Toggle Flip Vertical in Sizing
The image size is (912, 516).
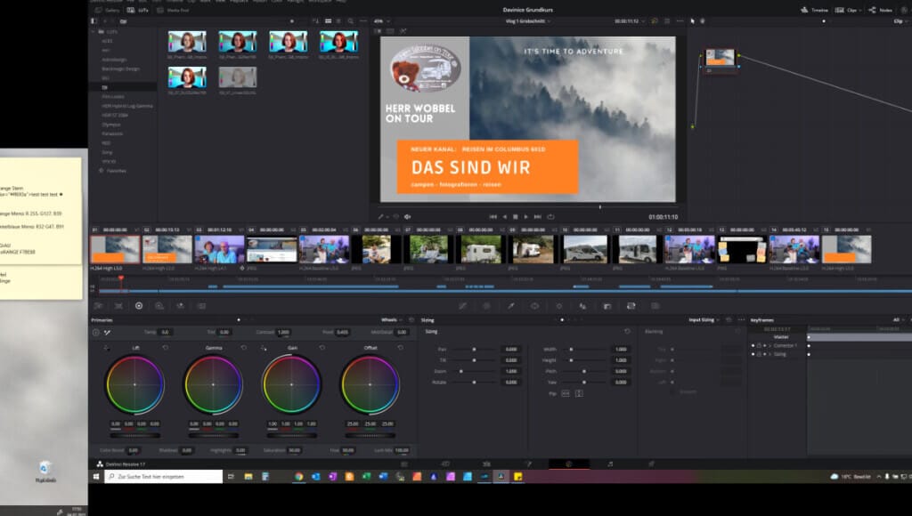click(x=579, y=393)
